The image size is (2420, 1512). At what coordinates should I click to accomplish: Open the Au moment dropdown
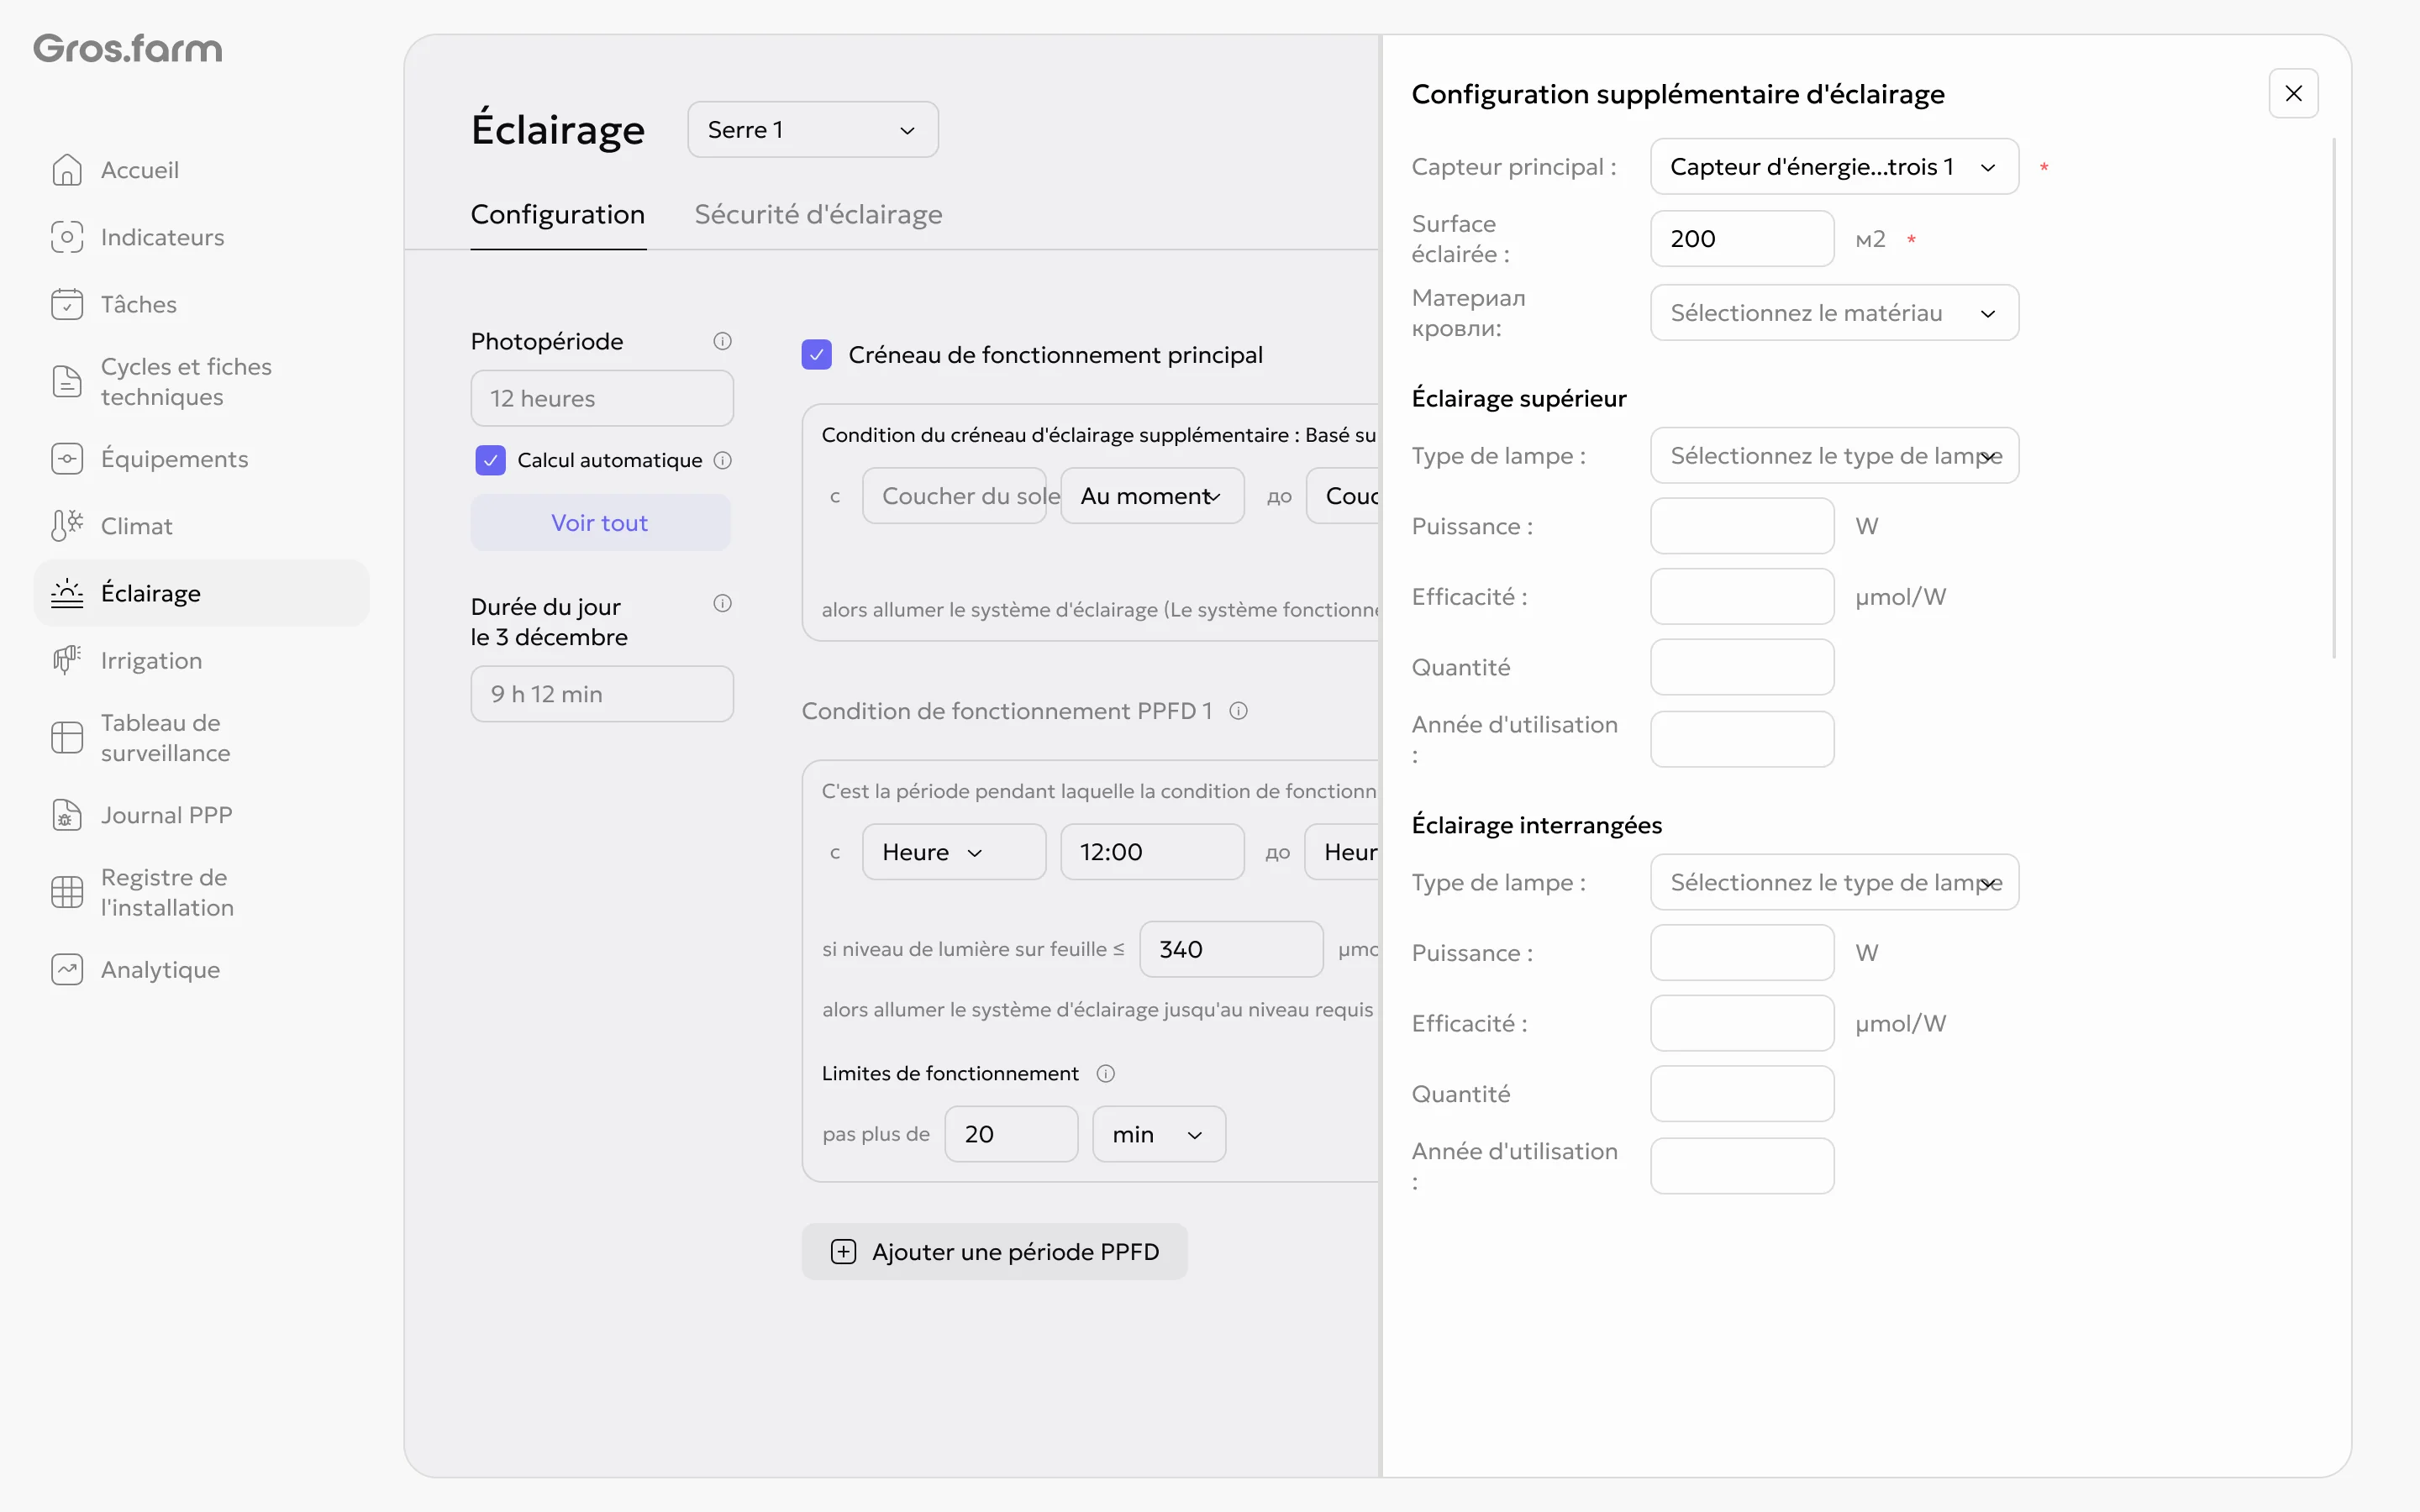point(1152,496)
